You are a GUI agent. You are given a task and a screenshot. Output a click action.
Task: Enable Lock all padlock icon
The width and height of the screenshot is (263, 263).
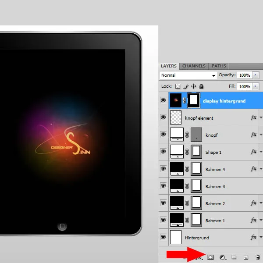pyautogui.click(x=202, y=86)
